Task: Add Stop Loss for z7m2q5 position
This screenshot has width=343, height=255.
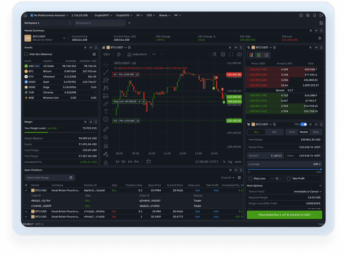Action: tap(197, 211)
